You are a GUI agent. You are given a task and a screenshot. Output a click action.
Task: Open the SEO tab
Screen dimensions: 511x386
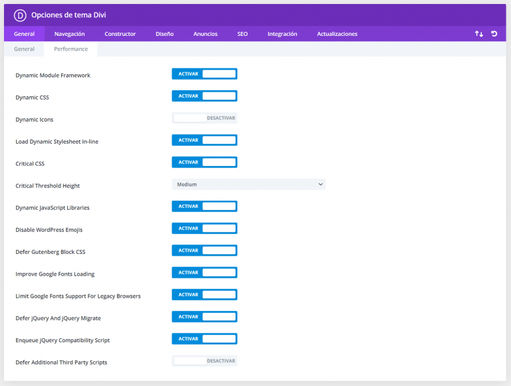[x=242, y=34]
